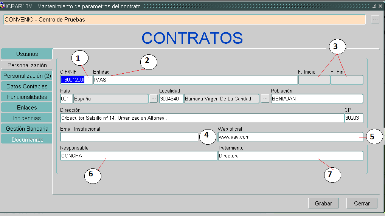Click the F. Fin date field
The height and width of the screenshot is (216, 385).
tap(347, 80)
